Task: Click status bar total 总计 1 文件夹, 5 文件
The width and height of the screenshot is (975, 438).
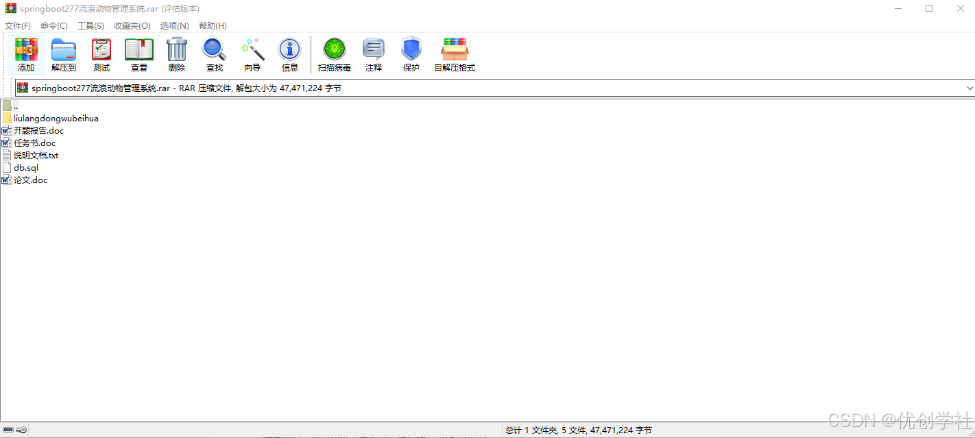Action: [x=578, y=430]
